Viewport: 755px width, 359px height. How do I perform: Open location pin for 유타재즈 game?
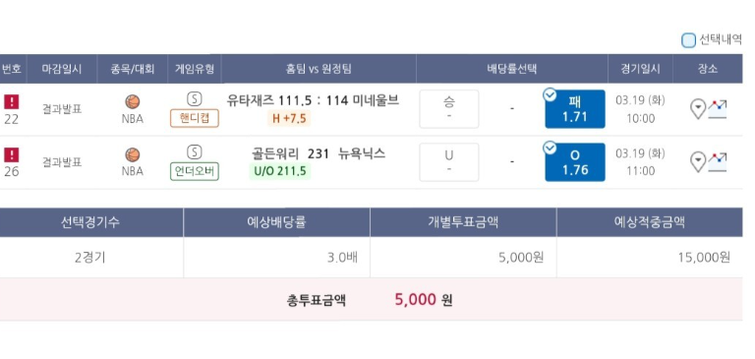tap(698, 109)
